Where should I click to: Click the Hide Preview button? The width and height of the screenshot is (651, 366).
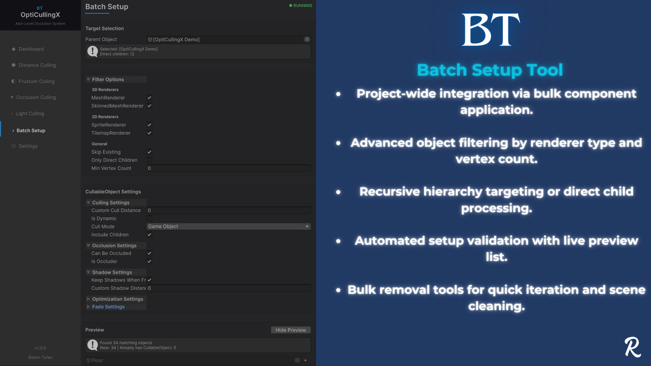tap(290, 329)
